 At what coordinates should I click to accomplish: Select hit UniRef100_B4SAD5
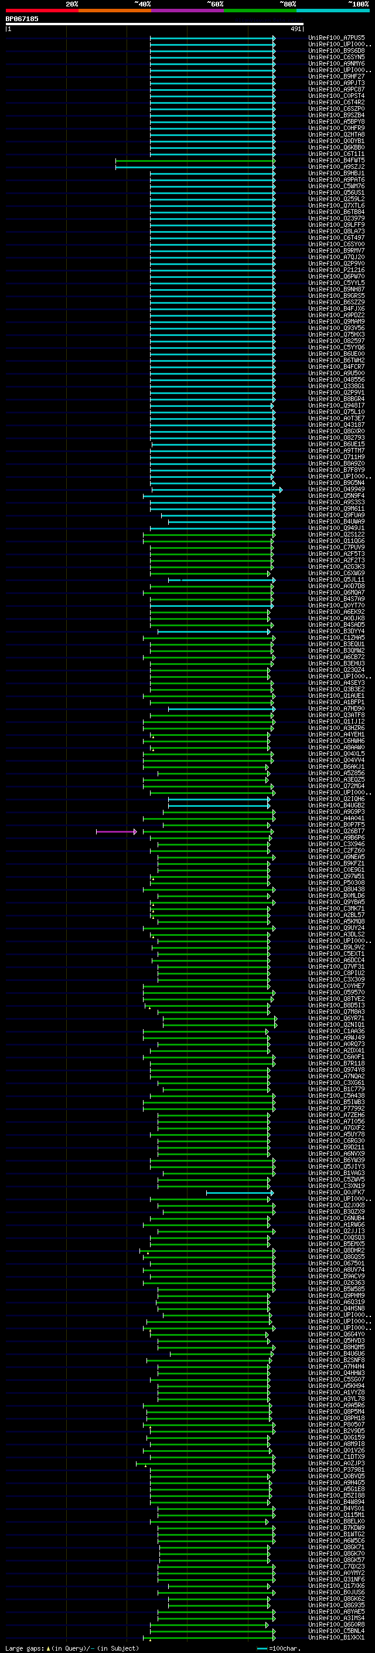[336, 625]
